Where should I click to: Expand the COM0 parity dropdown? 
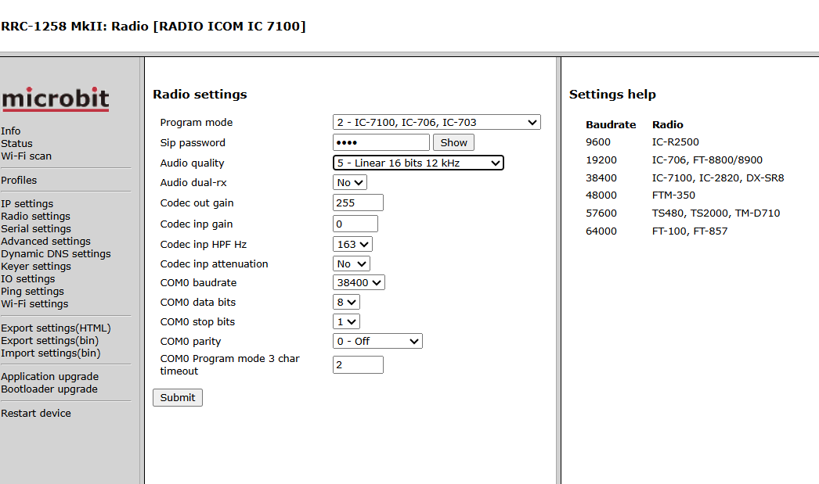coord(377,341)
